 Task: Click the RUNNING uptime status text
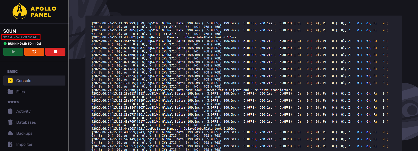25,44
